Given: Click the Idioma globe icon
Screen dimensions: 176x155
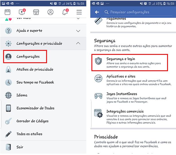Looking at the screenshot, I should (x=8, y=95).
